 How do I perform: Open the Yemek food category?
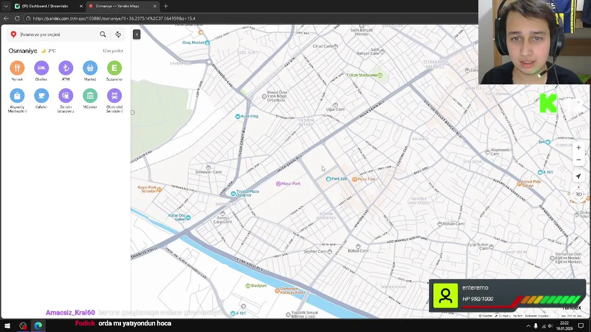click(x=17, y=68)
